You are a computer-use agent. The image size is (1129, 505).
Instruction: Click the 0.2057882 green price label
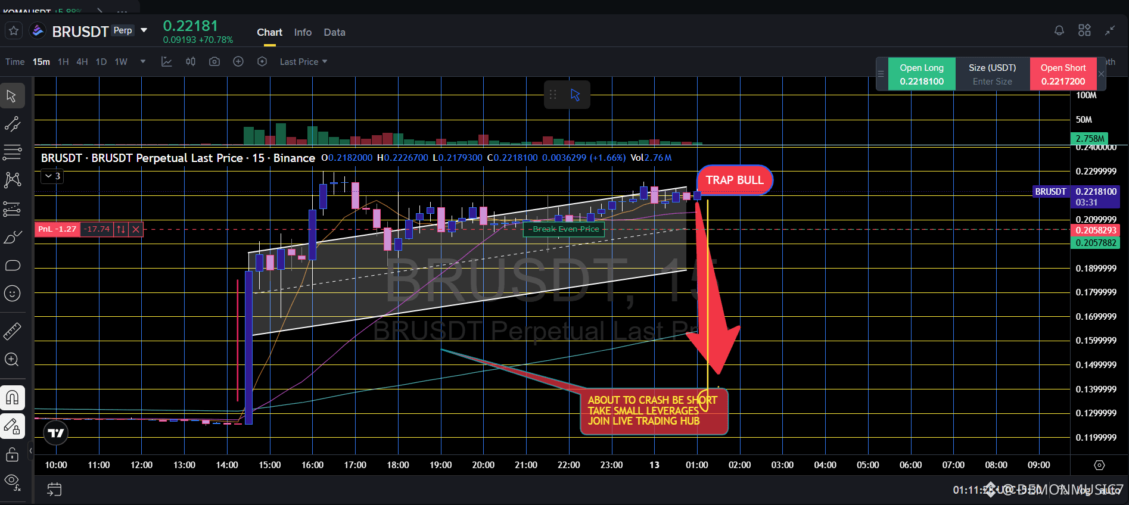[x=1096, y=243]
